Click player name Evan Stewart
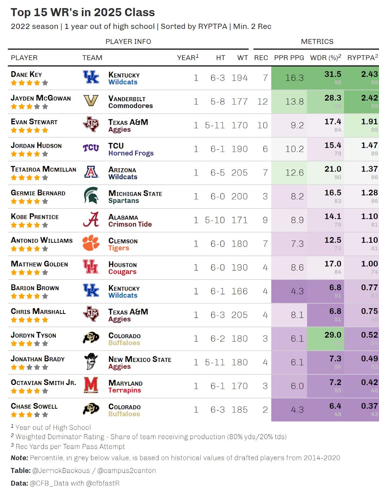This screenshot has height=492, width=379. tap(34, 122)
